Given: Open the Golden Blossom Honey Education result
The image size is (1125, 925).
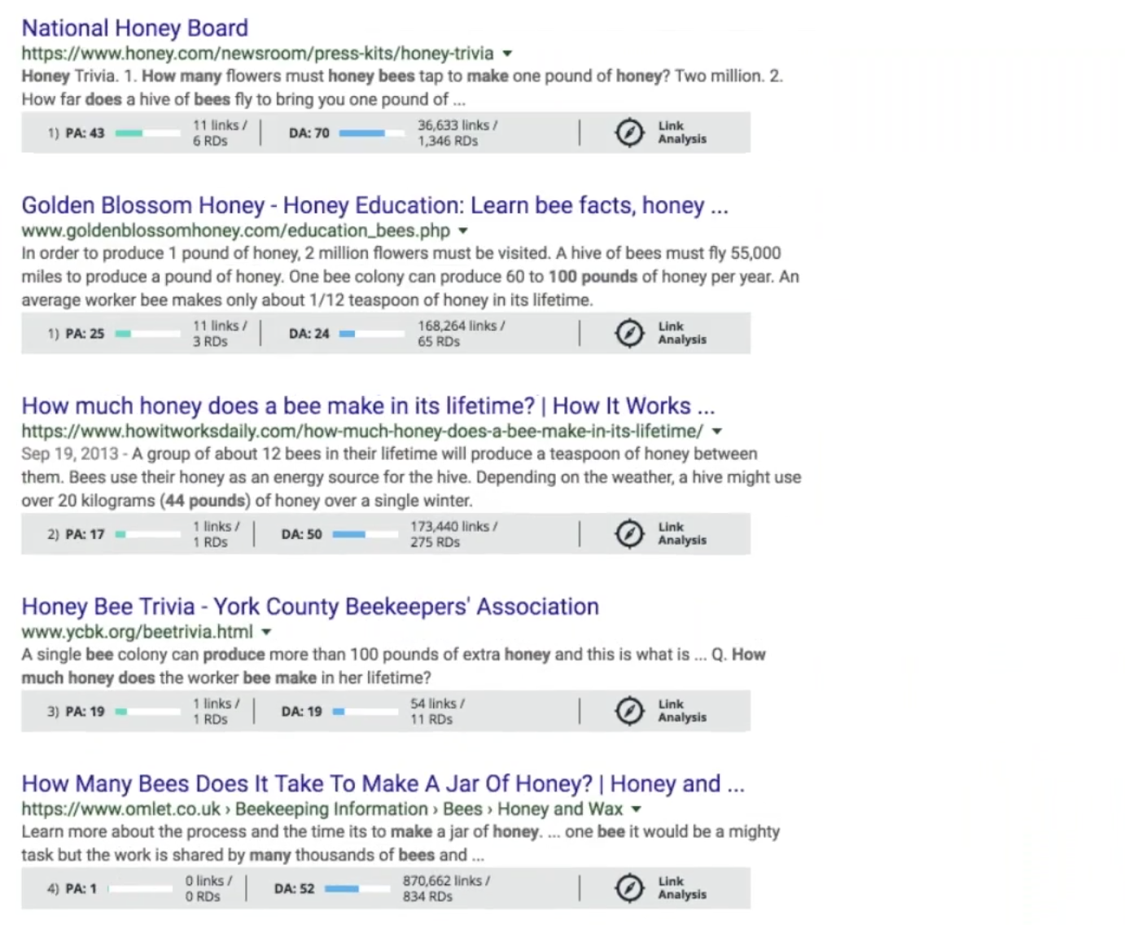Looking at the screenshot, I should pyautogui.click(x=374, y=205).
